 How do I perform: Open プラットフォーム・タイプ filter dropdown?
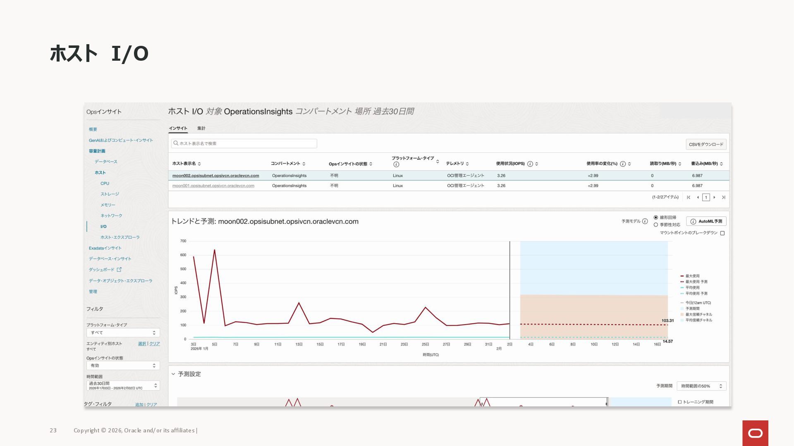tap(123, 333)
